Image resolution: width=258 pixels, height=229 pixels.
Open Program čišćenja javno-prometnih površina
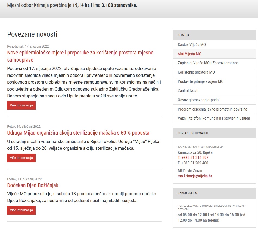212,109
